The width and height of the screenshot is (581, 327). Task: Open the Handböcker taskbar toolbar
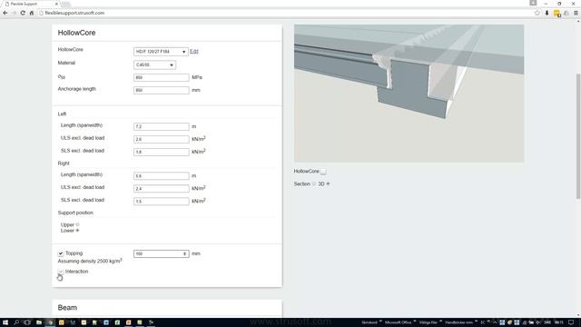coord(458,322)
